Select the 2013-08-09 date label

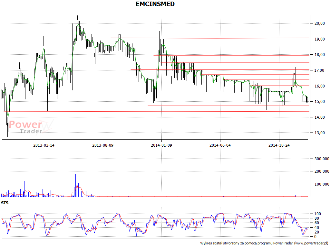pos(103,145)
